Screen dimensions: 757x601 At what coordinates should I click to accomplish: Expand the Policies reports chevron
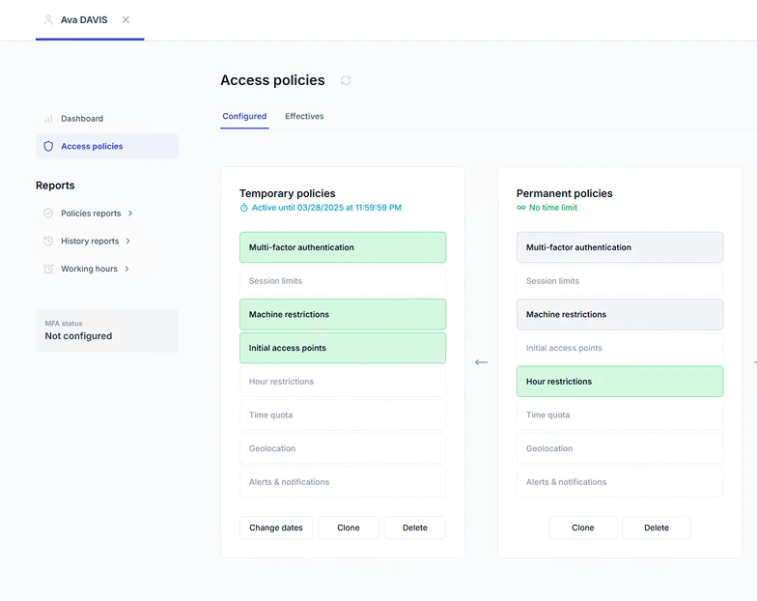(x=130, y=214)
